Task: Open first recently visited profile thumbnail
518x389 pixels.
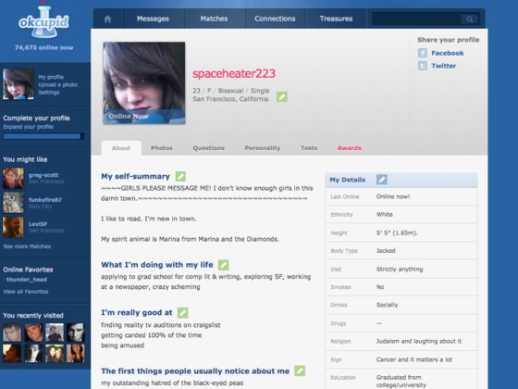Action: [12, 333]
